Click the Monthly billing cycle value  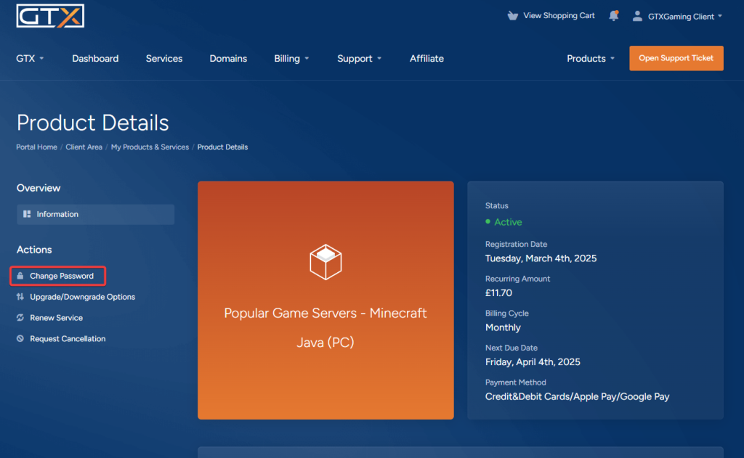pyautogui.click(x=503, y=327)
